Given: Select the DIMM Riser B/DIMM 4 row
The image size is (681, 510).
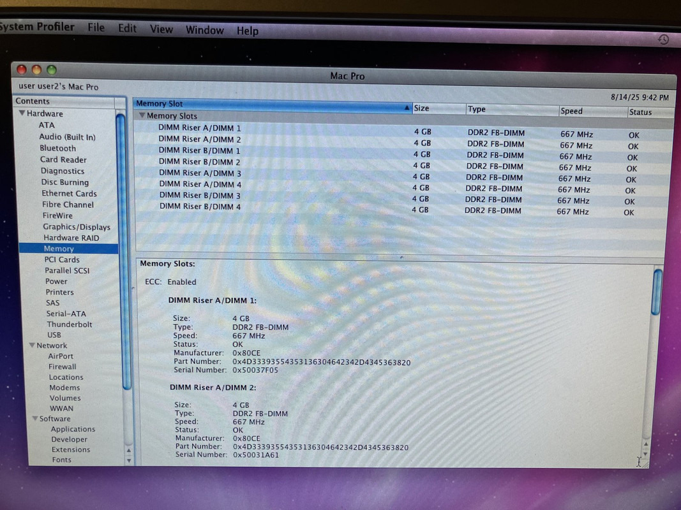Looking at the screenshot, I should tap(402, 209).
